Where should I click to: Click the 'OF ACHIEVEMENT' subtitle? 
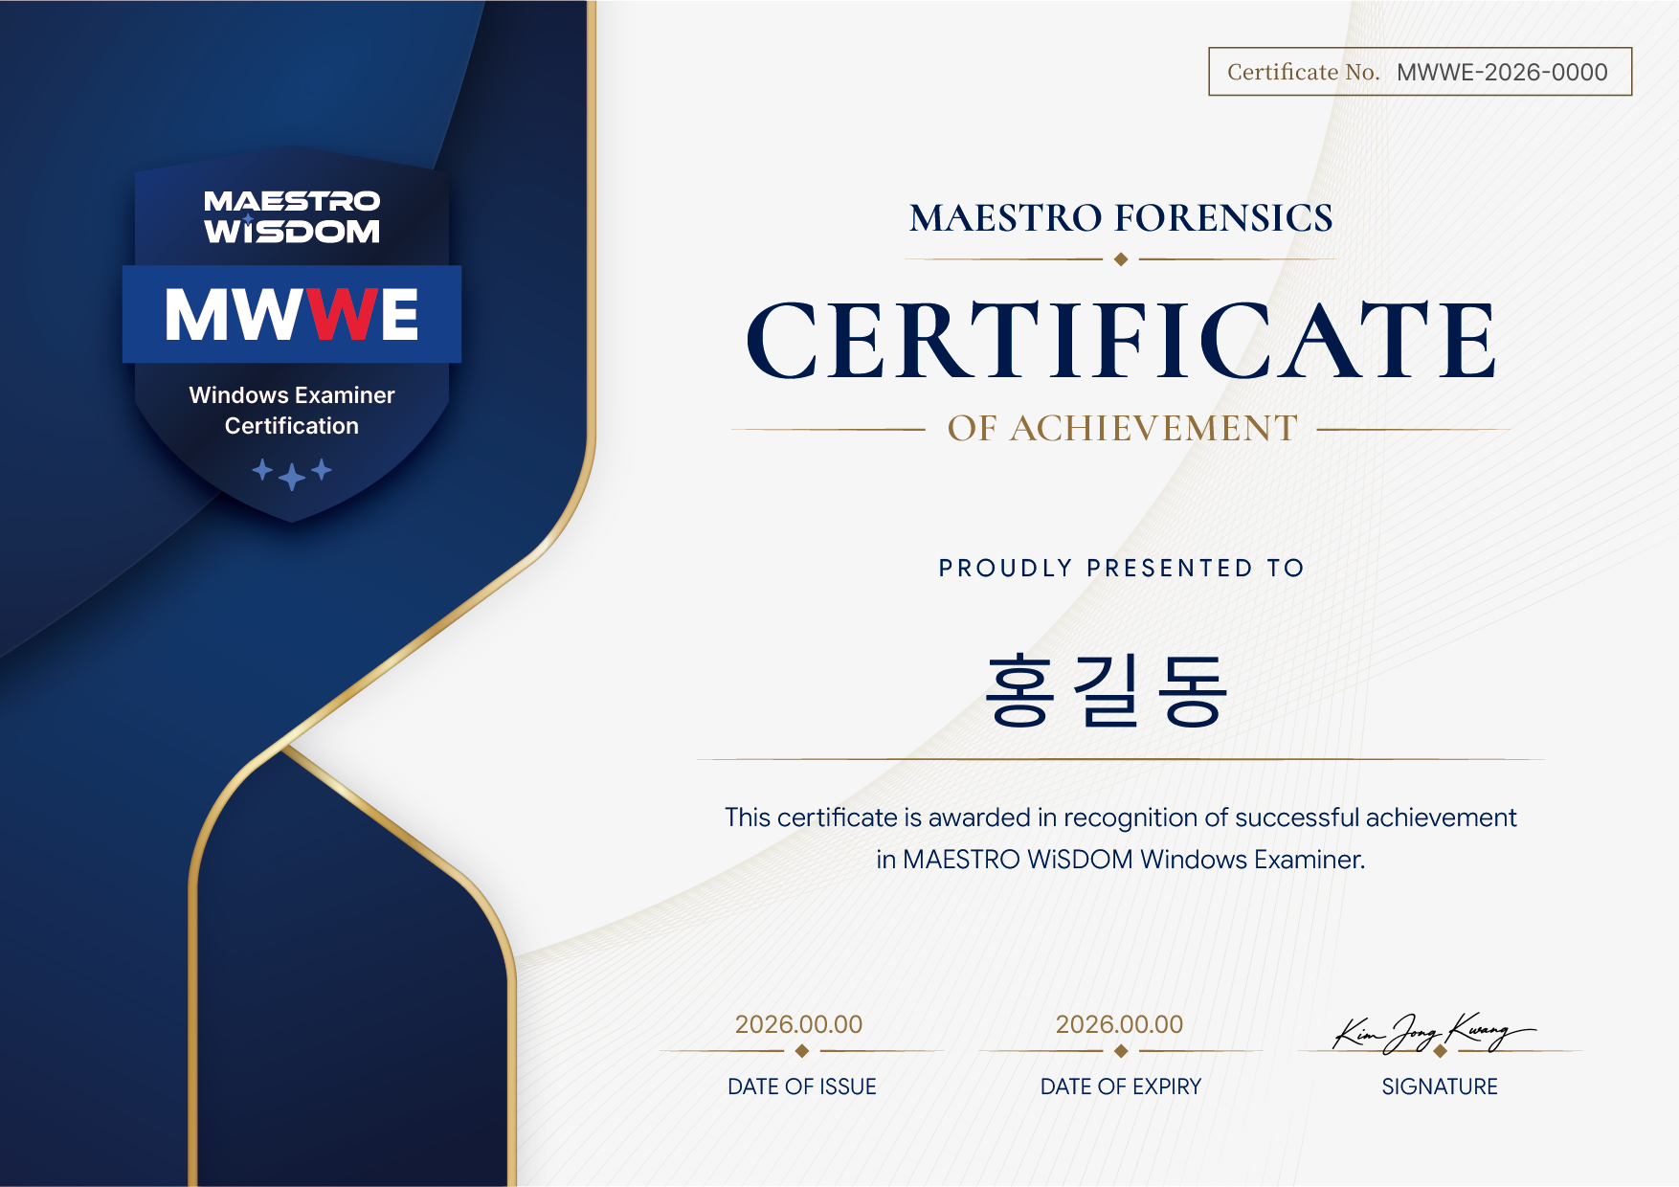tap(1122, 428)
